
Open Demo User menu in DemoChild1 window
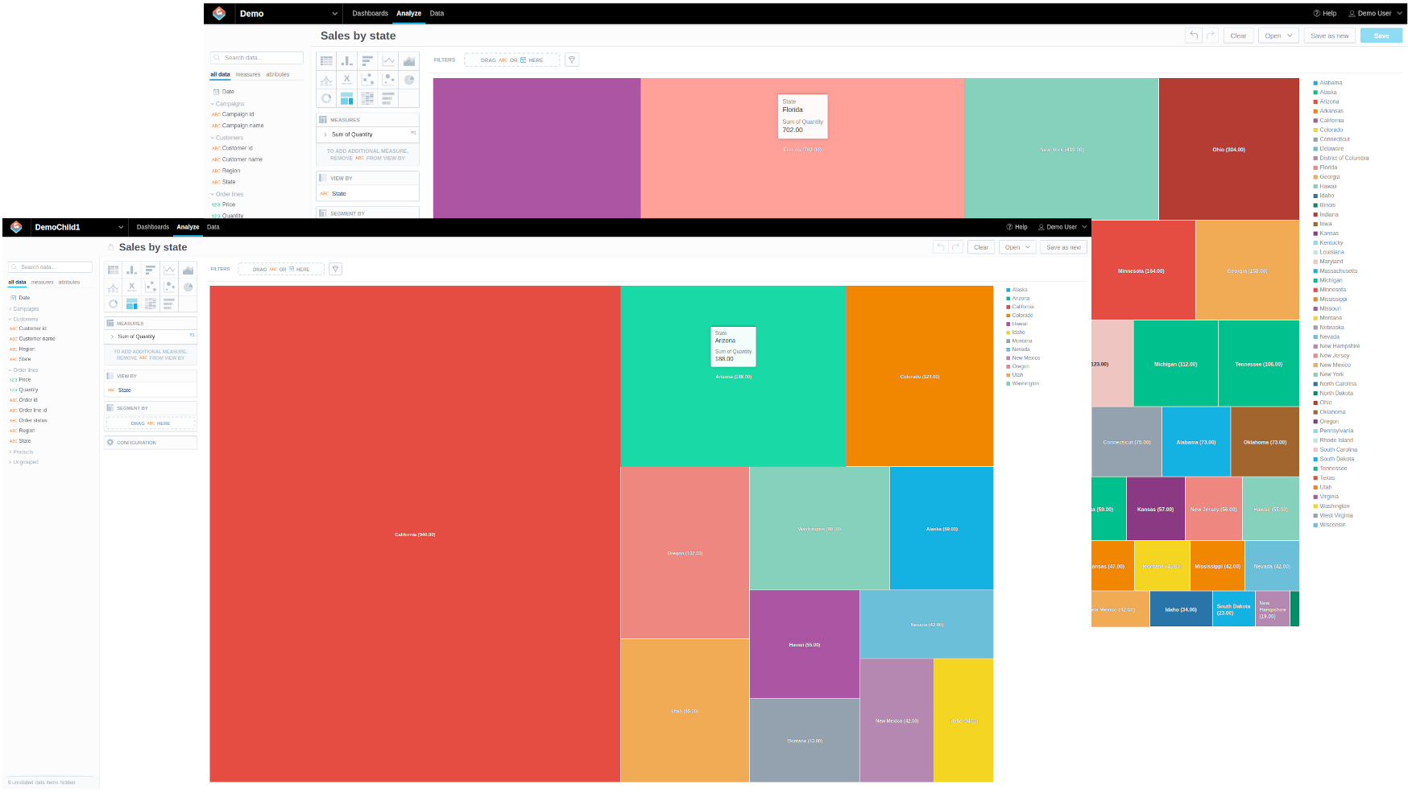click(x=1062, y=227)
